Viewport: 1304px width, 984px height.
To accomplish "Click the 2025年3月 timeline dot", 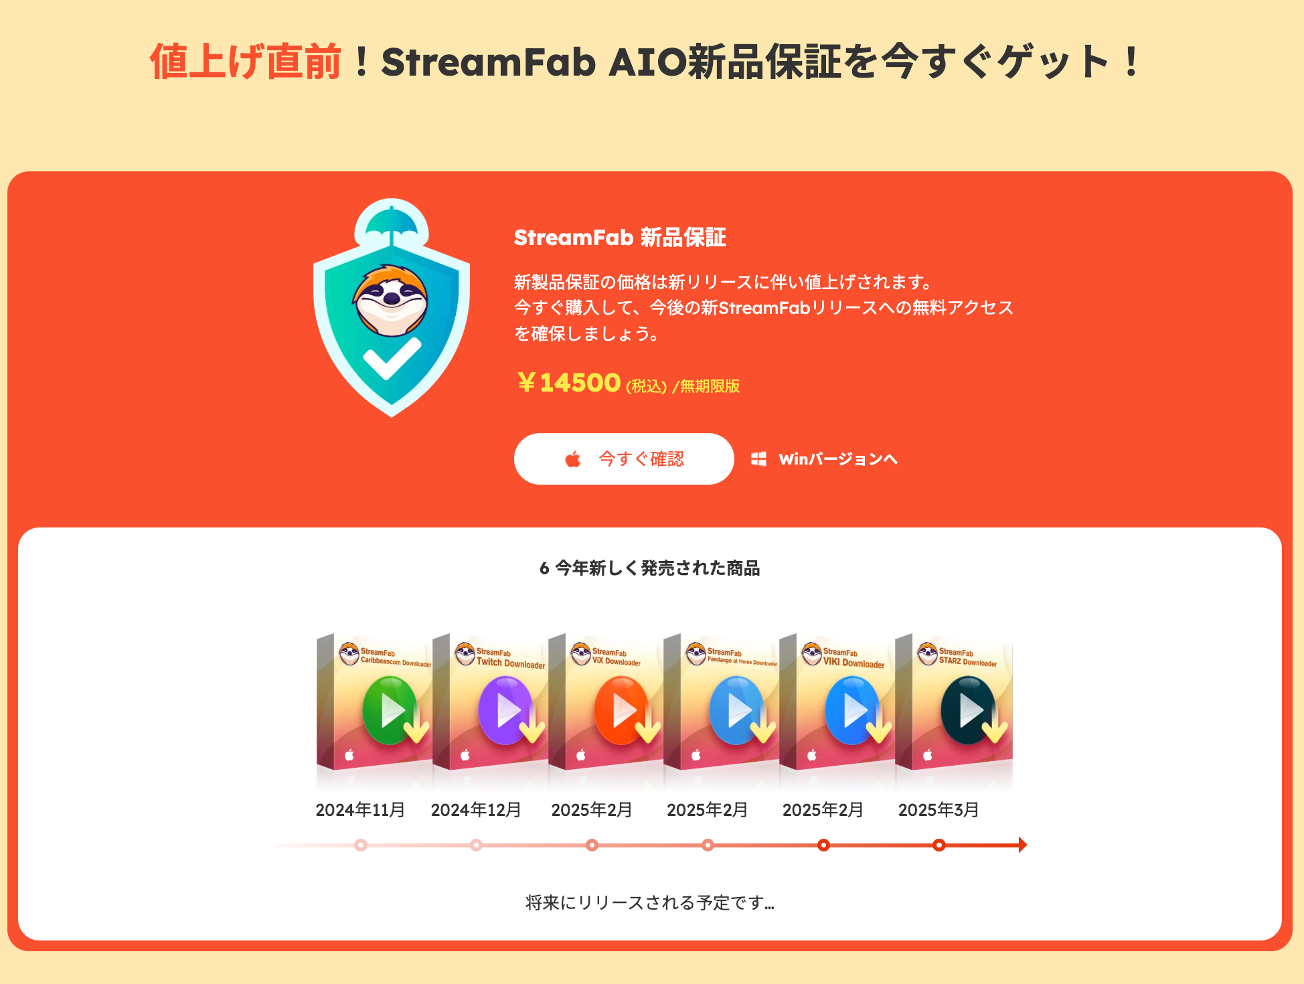I will [x=939, y=845].
